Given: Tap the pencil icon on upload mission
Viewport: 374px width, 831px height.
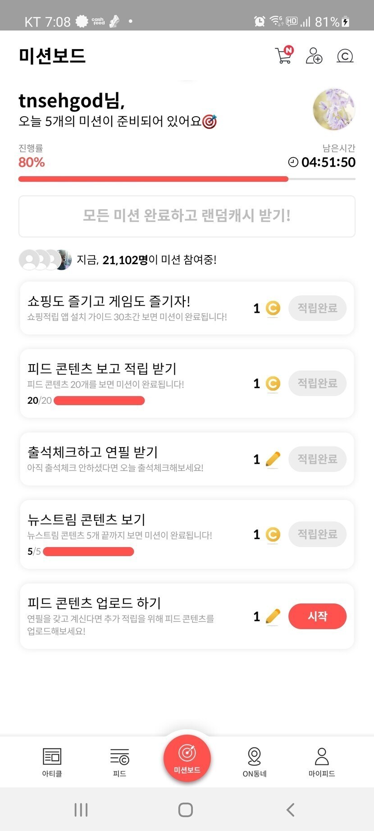Looking at the screenshot, I should coord(273,616).
